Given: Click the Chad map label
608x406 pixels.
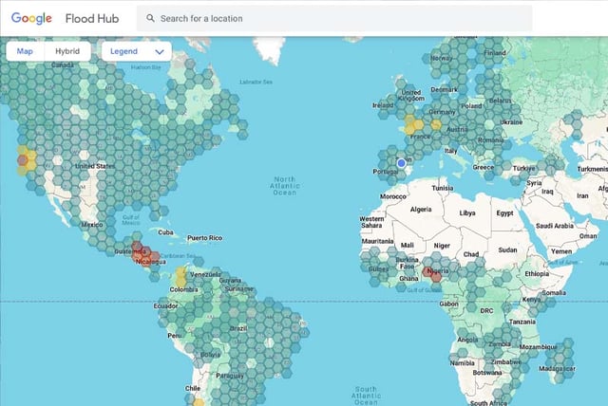Looking at the screenshot, I should [471, 254].
